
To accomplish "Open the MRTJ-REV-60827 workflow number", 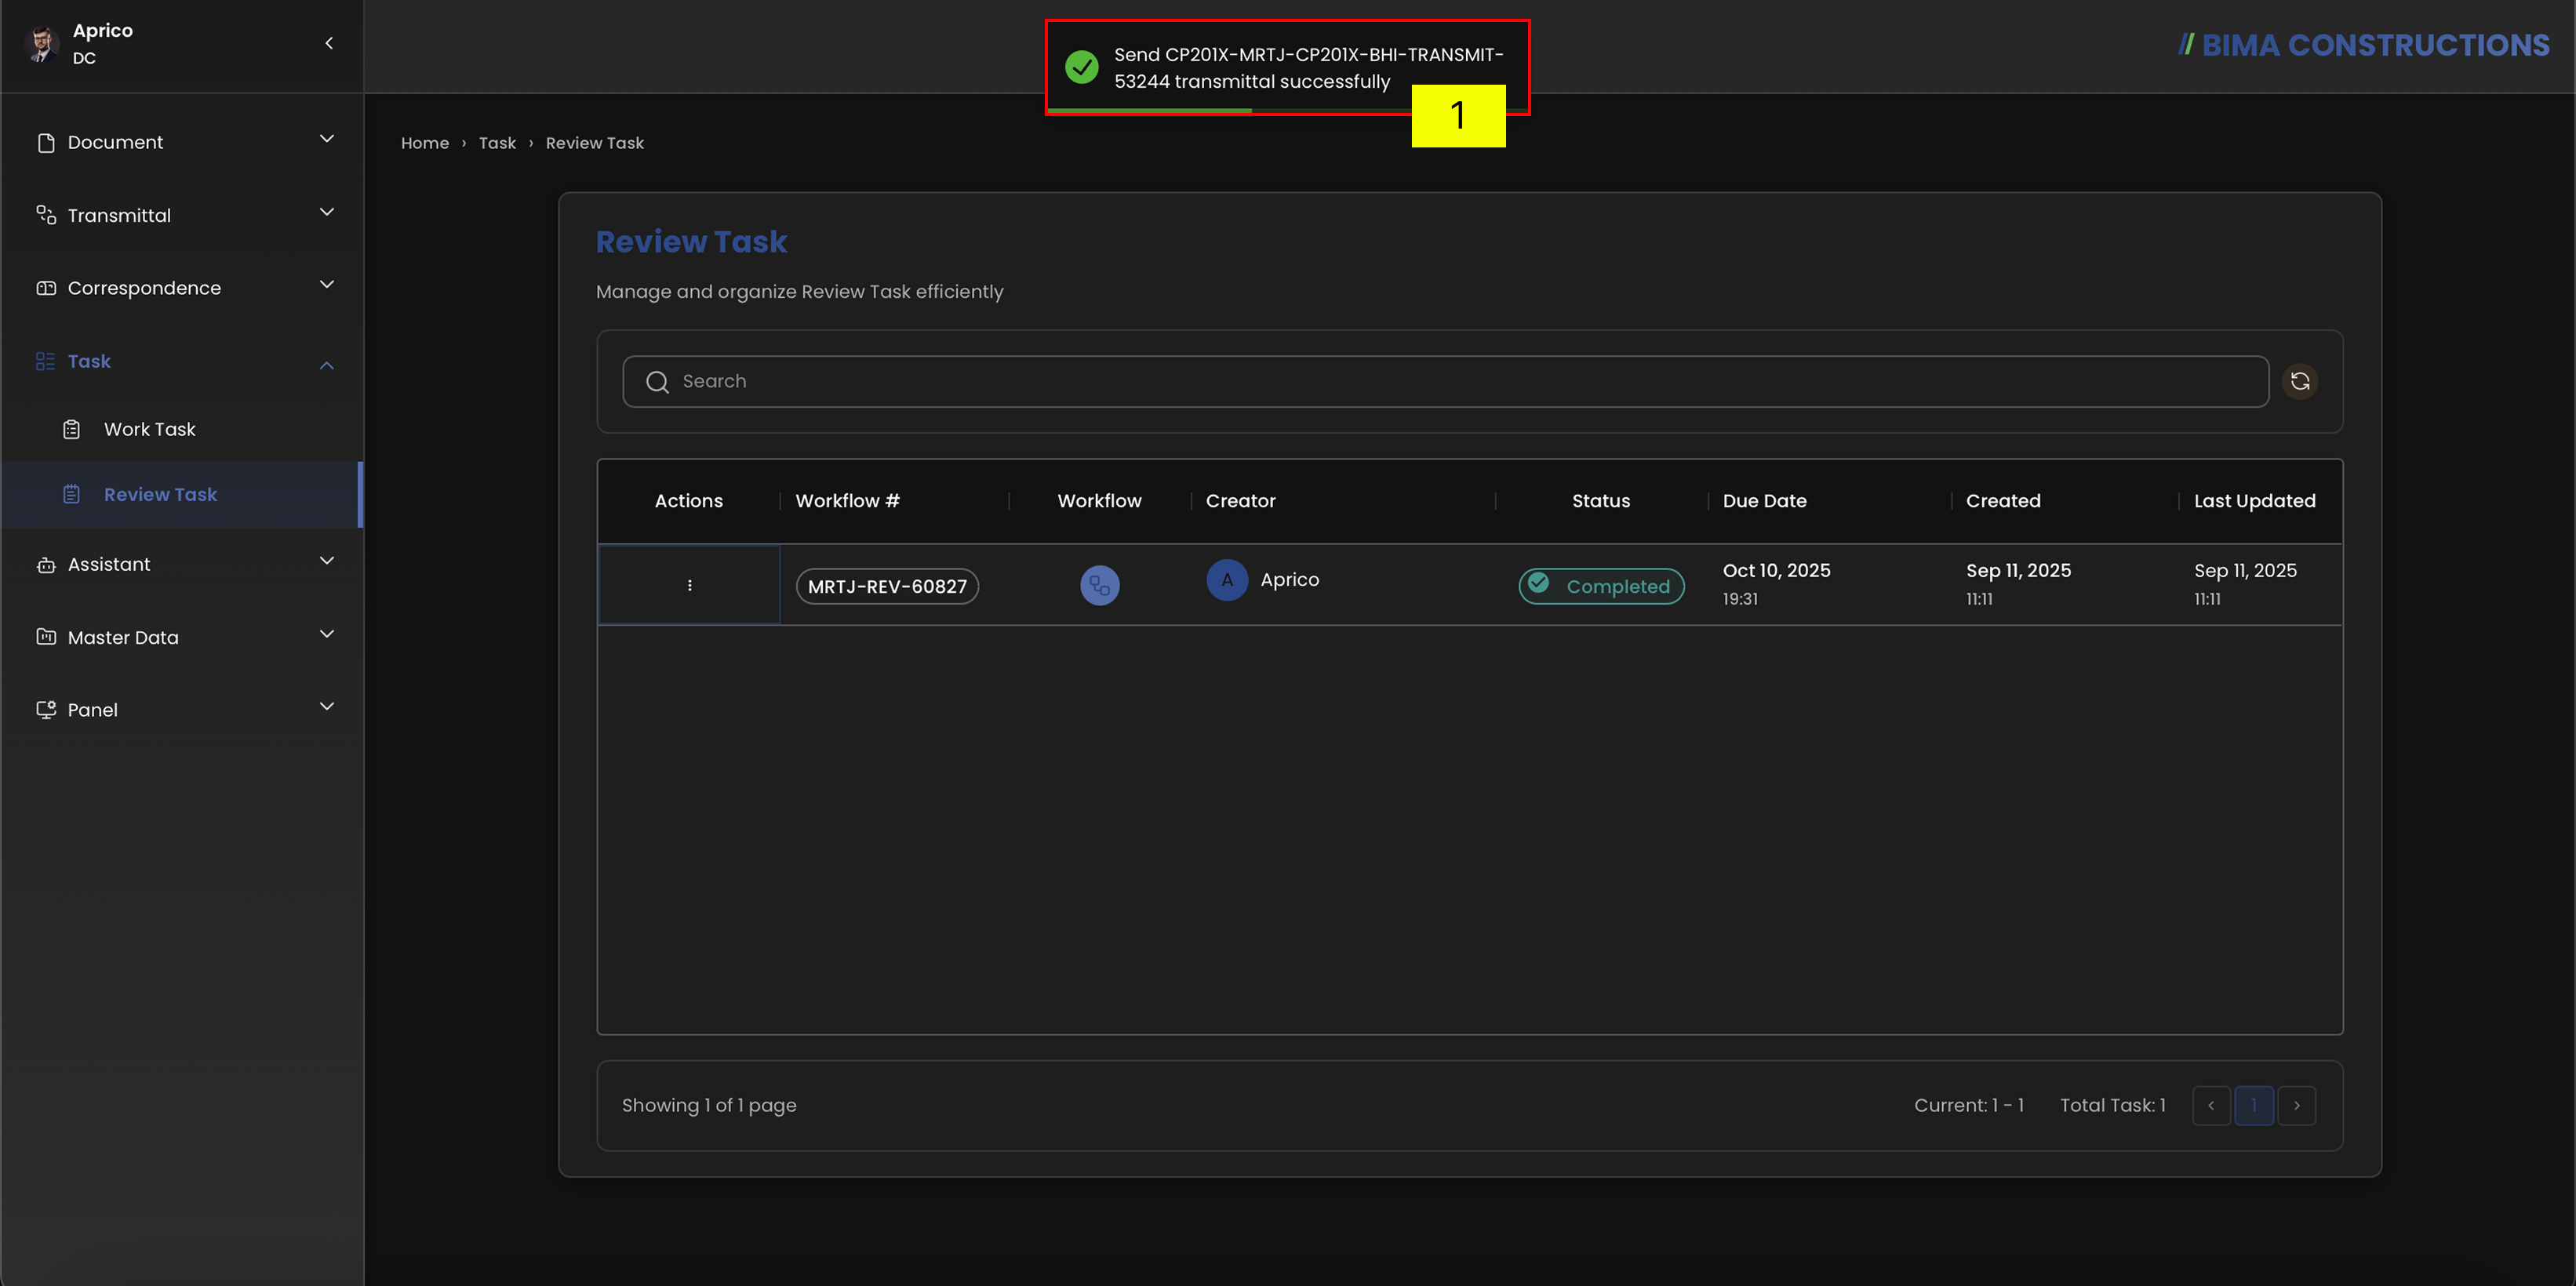I will click(x=887, y=586).
